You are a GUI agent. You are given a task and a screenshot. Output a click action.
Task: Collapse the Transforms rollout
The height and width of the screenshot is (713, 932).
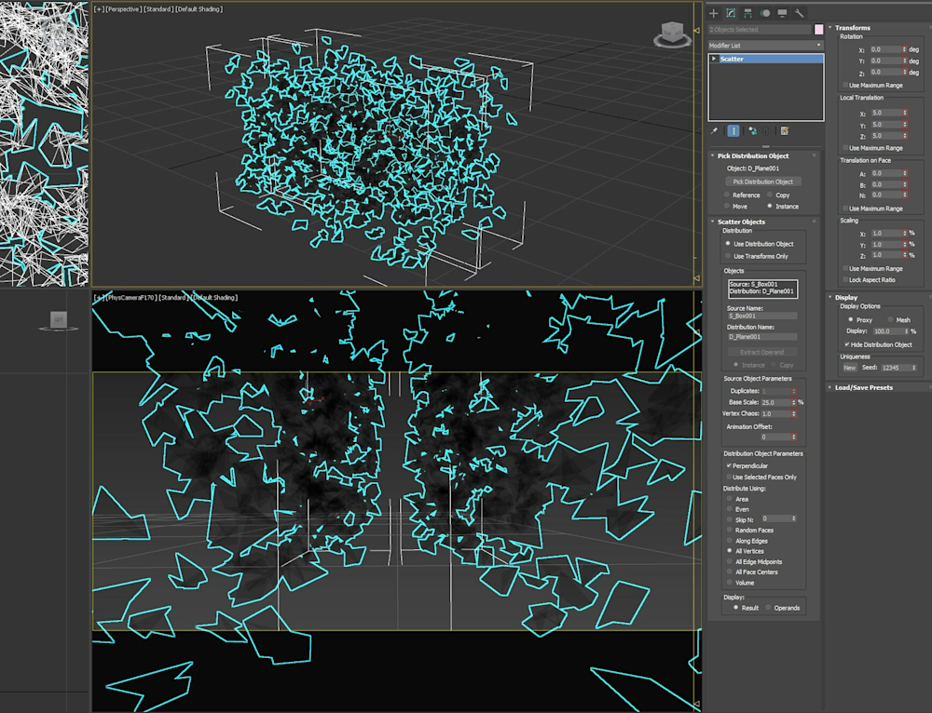point(853,28)
